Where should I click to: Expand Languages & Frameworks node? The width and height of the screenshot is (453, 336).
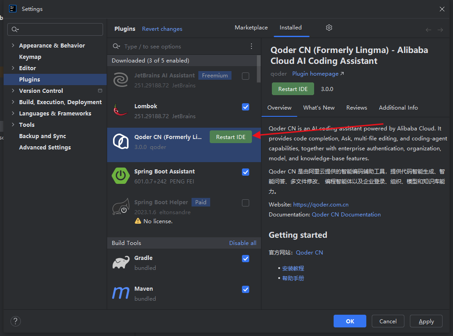[13, 113]
